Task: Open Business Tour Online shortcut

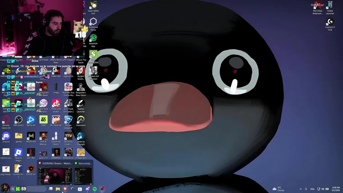Action: (x=68, y=90)
